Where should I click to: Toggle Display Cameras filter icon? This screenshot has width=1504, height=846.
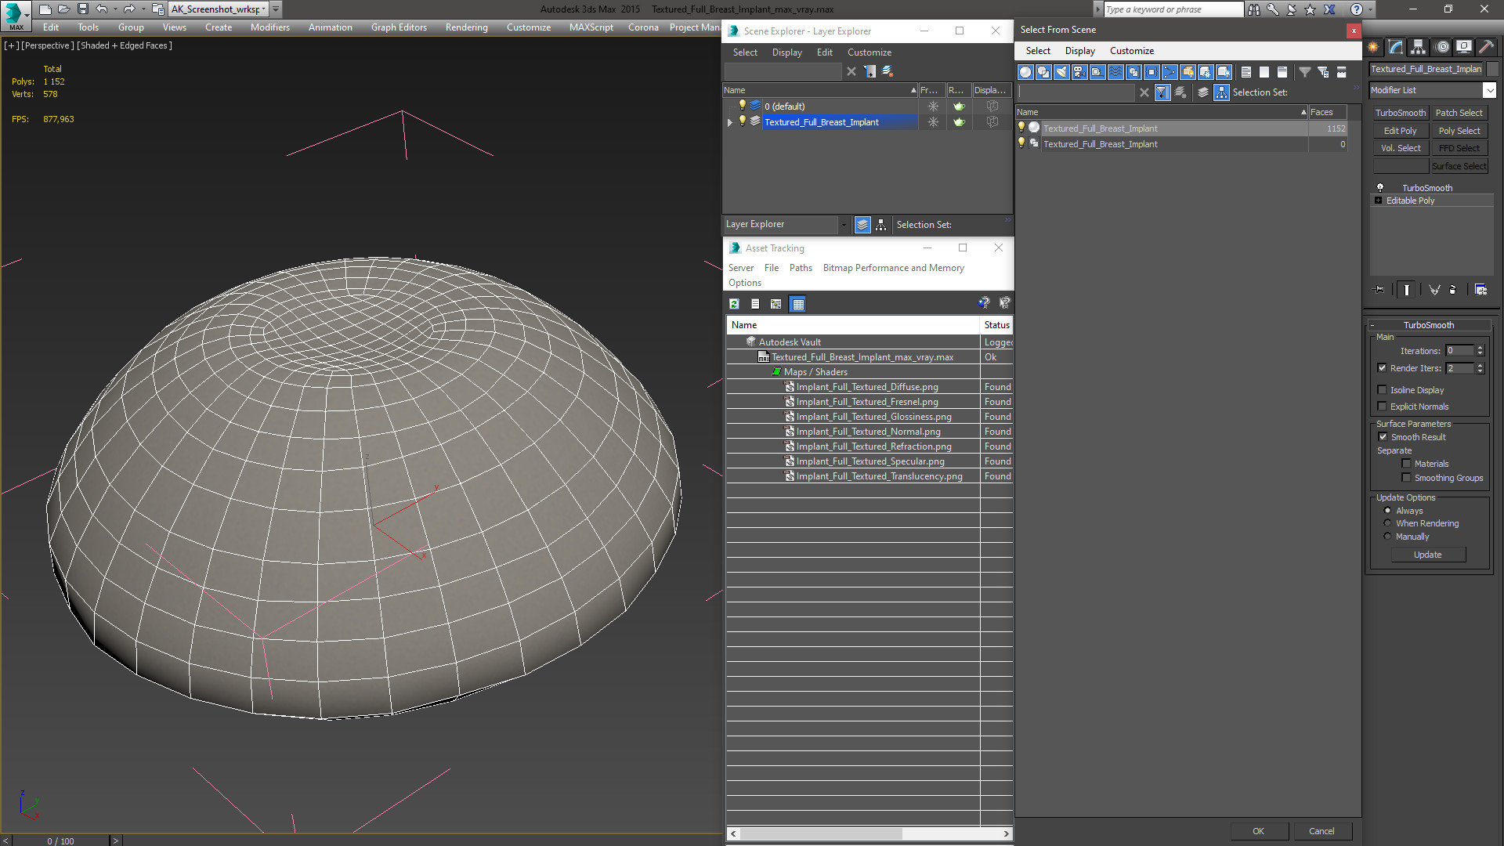pyautogui.click(x=1079, y=72)
